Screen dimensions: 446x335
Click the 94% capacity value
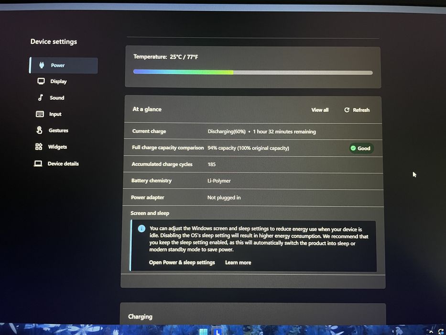248,148
